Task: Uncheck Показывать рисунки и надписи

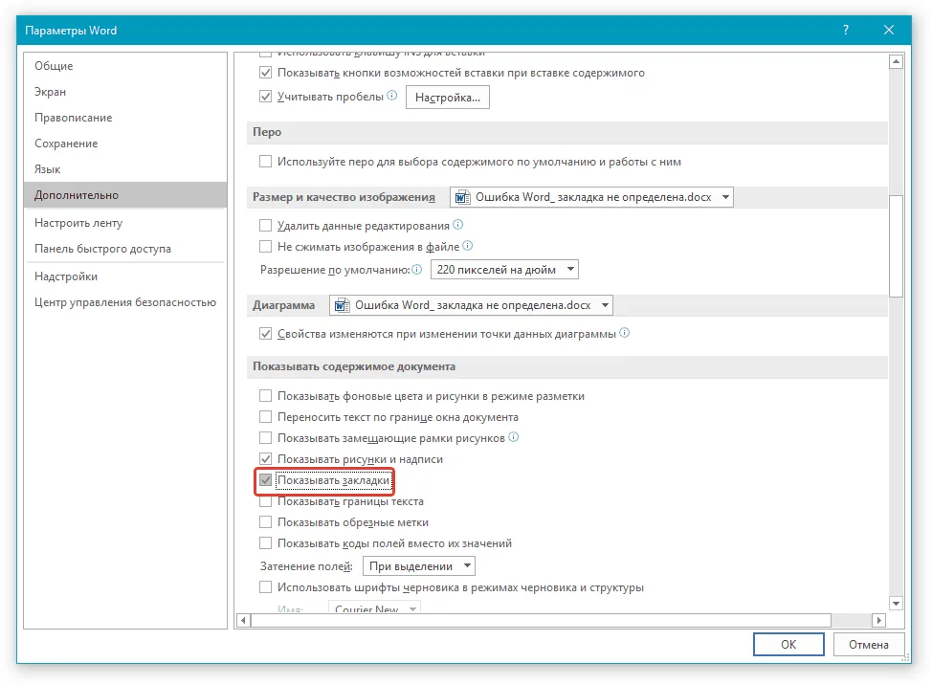Action: point(266,458)
